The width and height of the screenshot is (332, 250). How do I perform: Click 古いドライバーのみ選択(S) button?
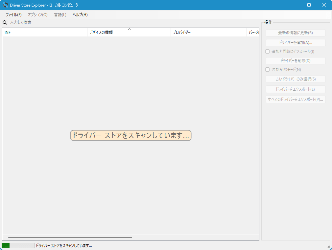296,79
